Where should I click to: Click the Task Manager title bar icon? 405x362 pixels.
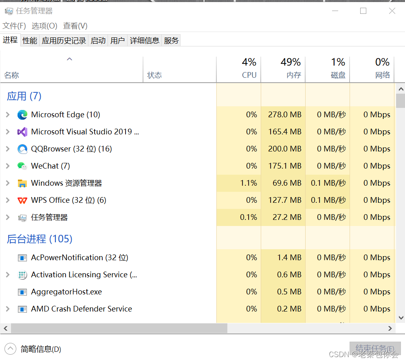click(x=9, y=11)
